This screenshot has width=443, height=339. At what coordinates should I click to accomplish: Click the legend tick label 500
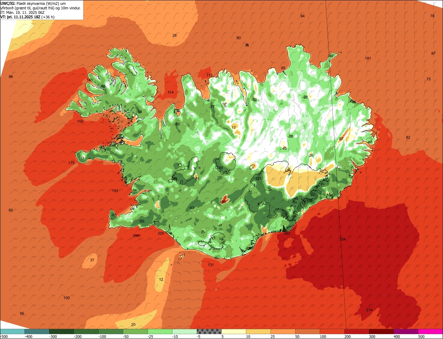[x=421, y=336]
